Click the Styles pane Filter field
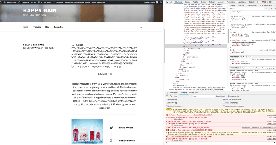The height and width of the screenshot is (145, 276). click(246, 9)
